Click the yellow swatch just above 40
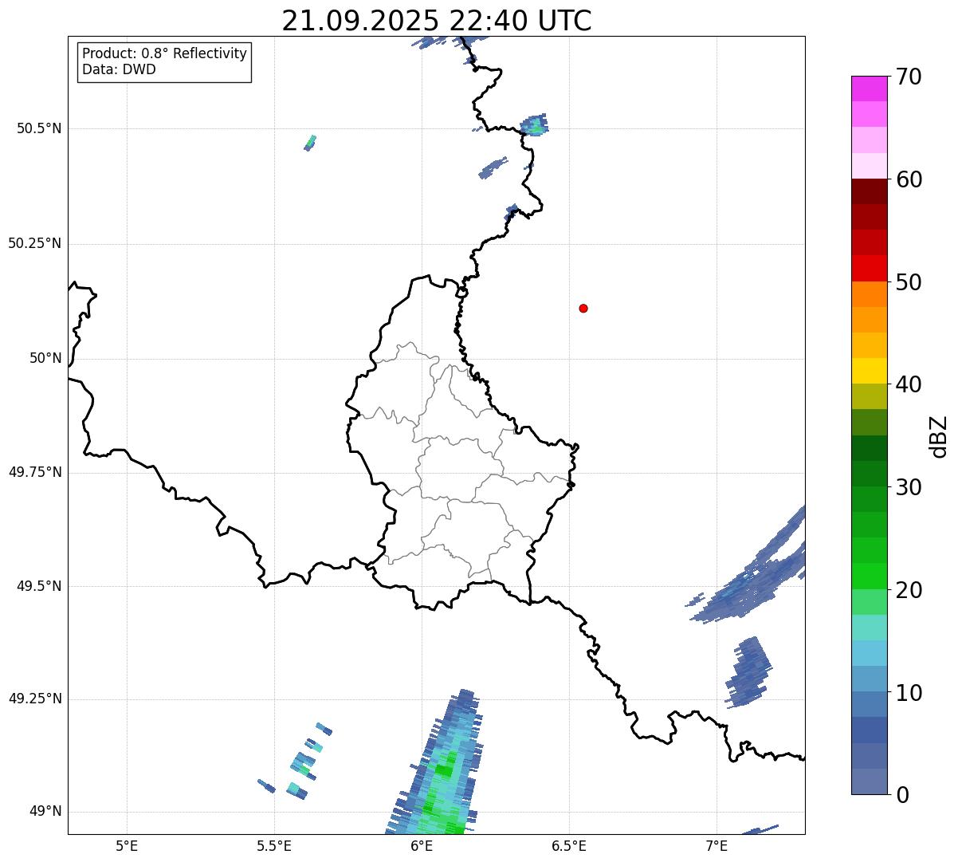Viewport: 958px width, 862px height. click(x=870, y=372)
